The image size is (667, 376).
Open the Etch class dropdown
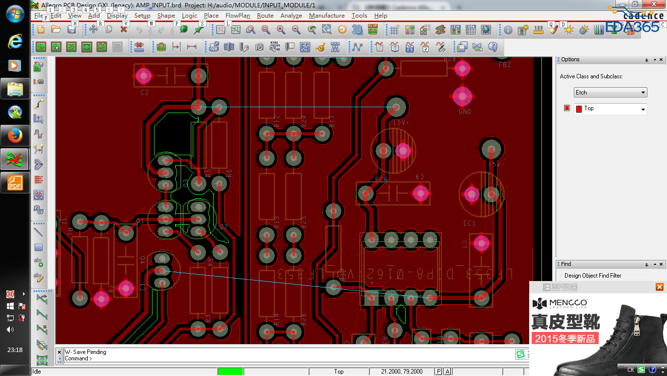(x=610, y=93)
